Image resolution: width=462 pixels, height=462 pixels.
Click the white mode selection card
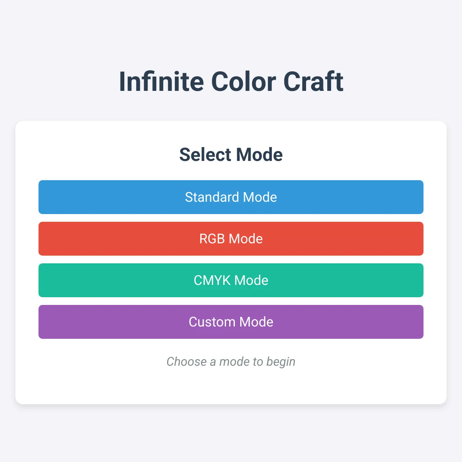231,385
